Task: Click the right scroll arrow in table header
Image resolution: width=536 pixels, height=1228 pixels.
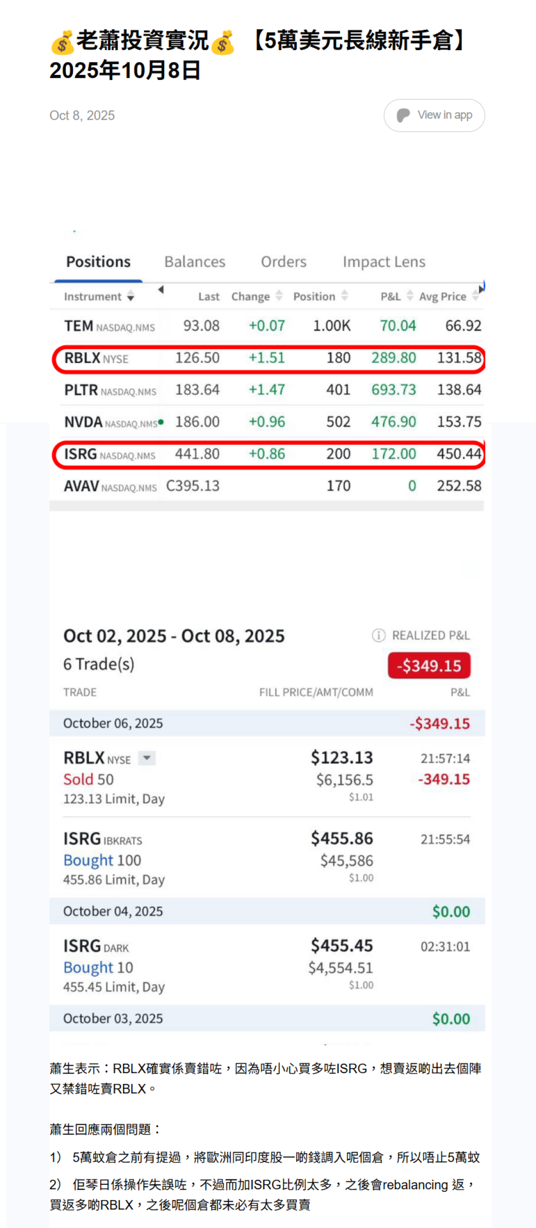Action: coord(480,289)
